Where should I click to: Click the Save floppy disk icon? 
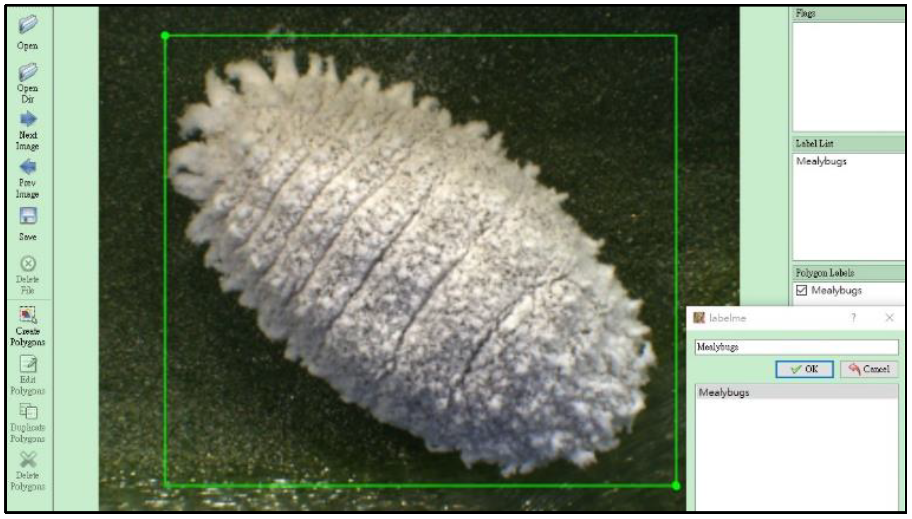(x=28, y=216)
